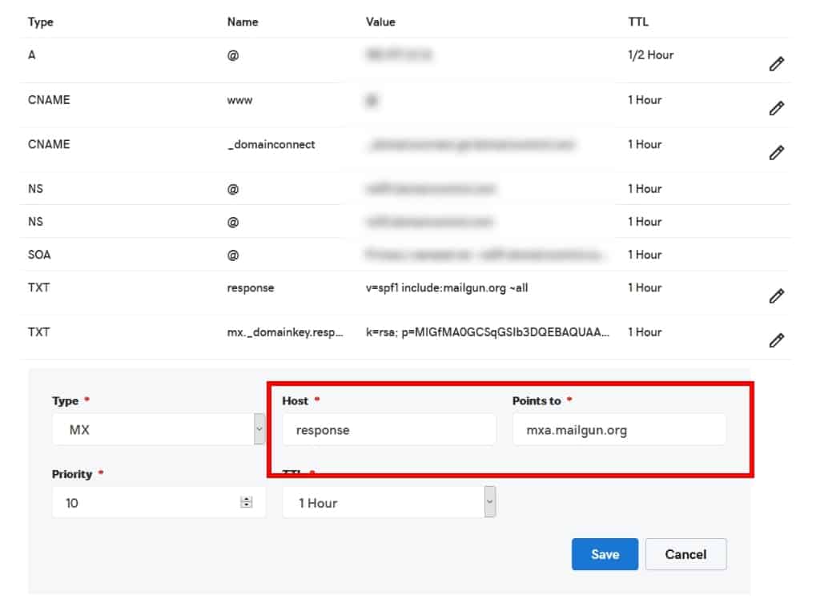
Task: Click the Name column header
Action: point(241,22)
